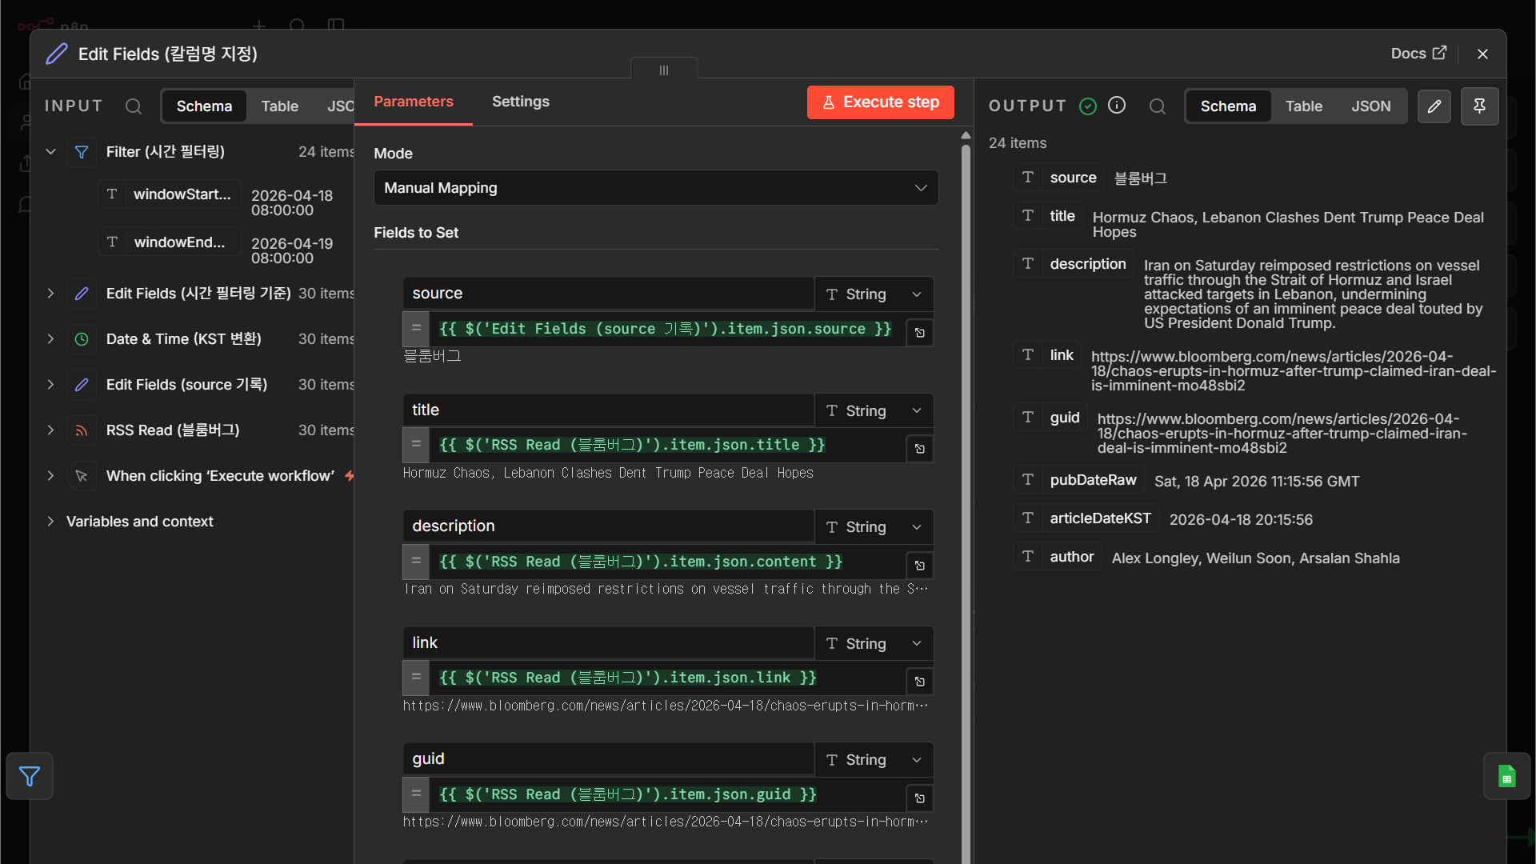Switch to the Settings tab
The image size is (1536, 864).
point(521,102)
